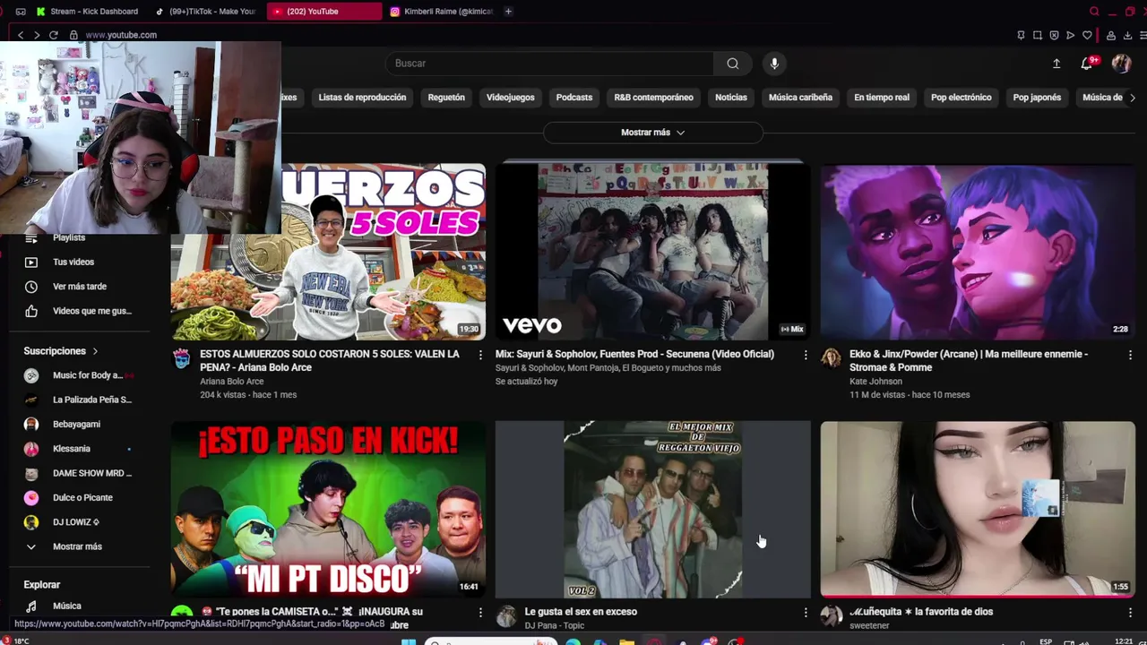Open uñequita la favorita de dios title
1147x645 pixels.
(x=921, y=612)
